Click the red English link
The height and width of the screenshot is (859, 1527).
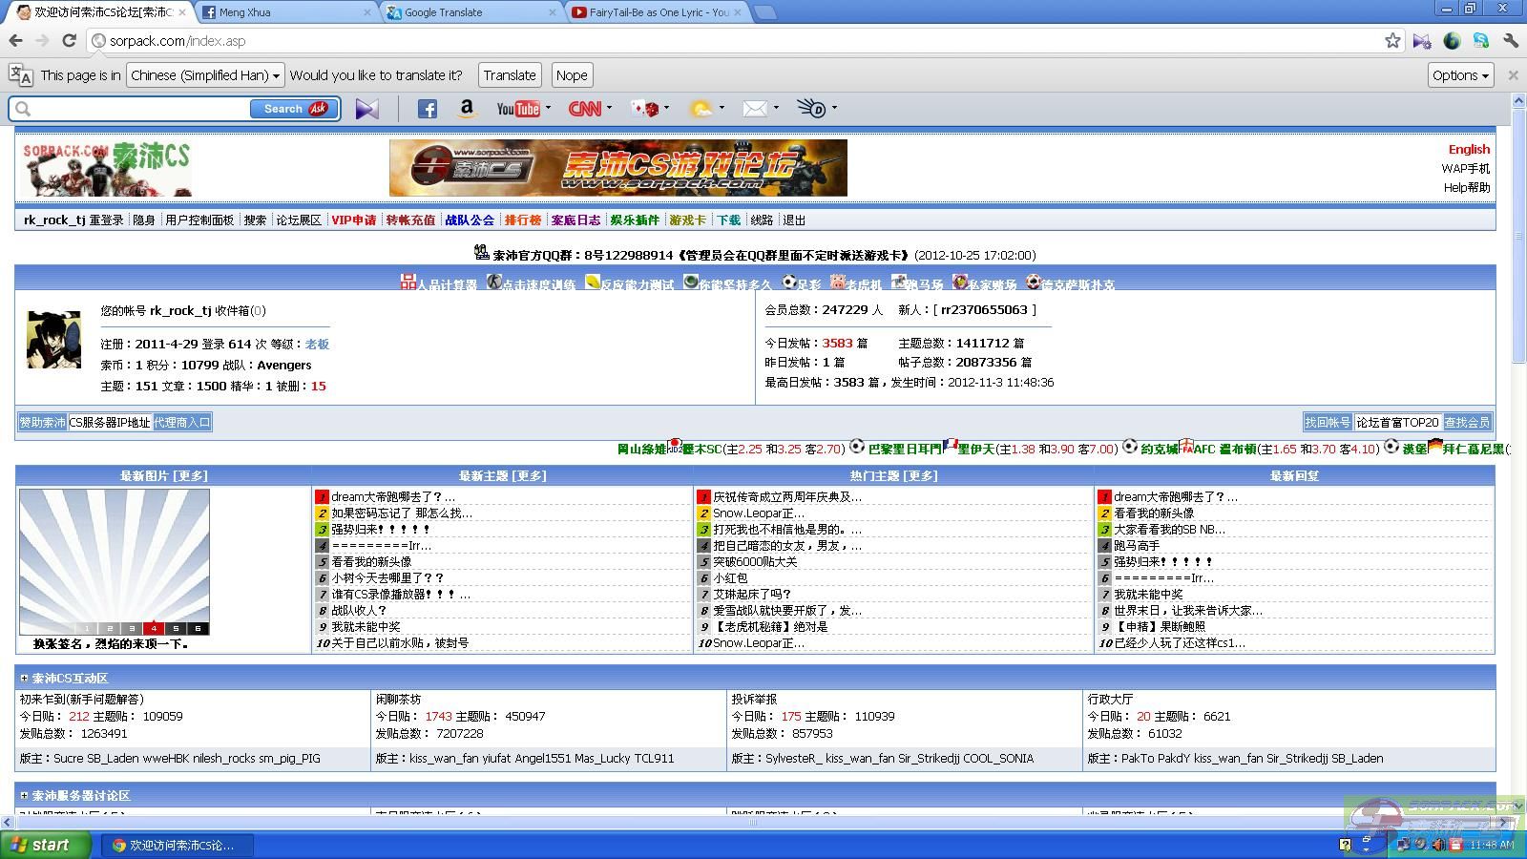pyautogui.click(x=1468, y=149)
